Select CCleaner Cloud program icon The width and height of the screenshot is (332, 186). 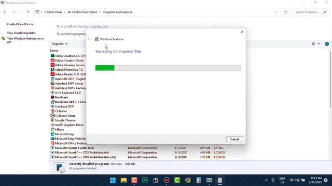pyautogui.click(x=52, y=116)
